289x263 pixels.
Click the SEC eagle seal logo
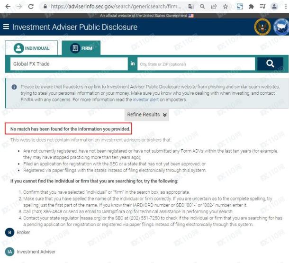[x=262, y=27]
